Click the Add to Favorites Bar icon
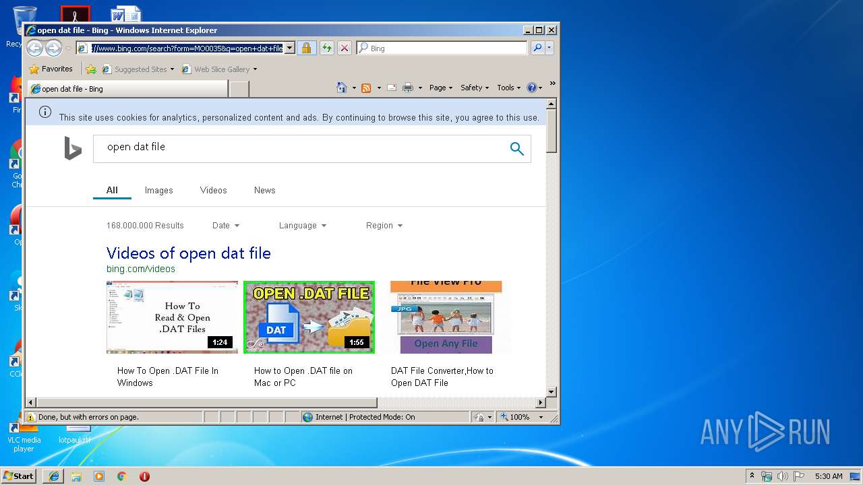863x485 pixels. 91,69
